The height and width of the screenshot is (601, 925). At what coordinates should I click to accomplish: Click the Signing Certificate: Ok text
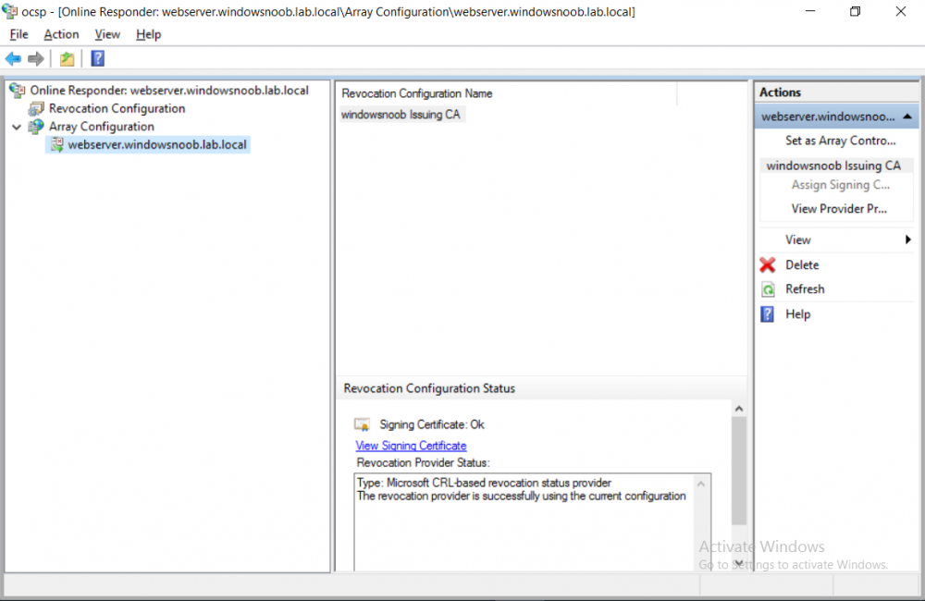(432, 424)
